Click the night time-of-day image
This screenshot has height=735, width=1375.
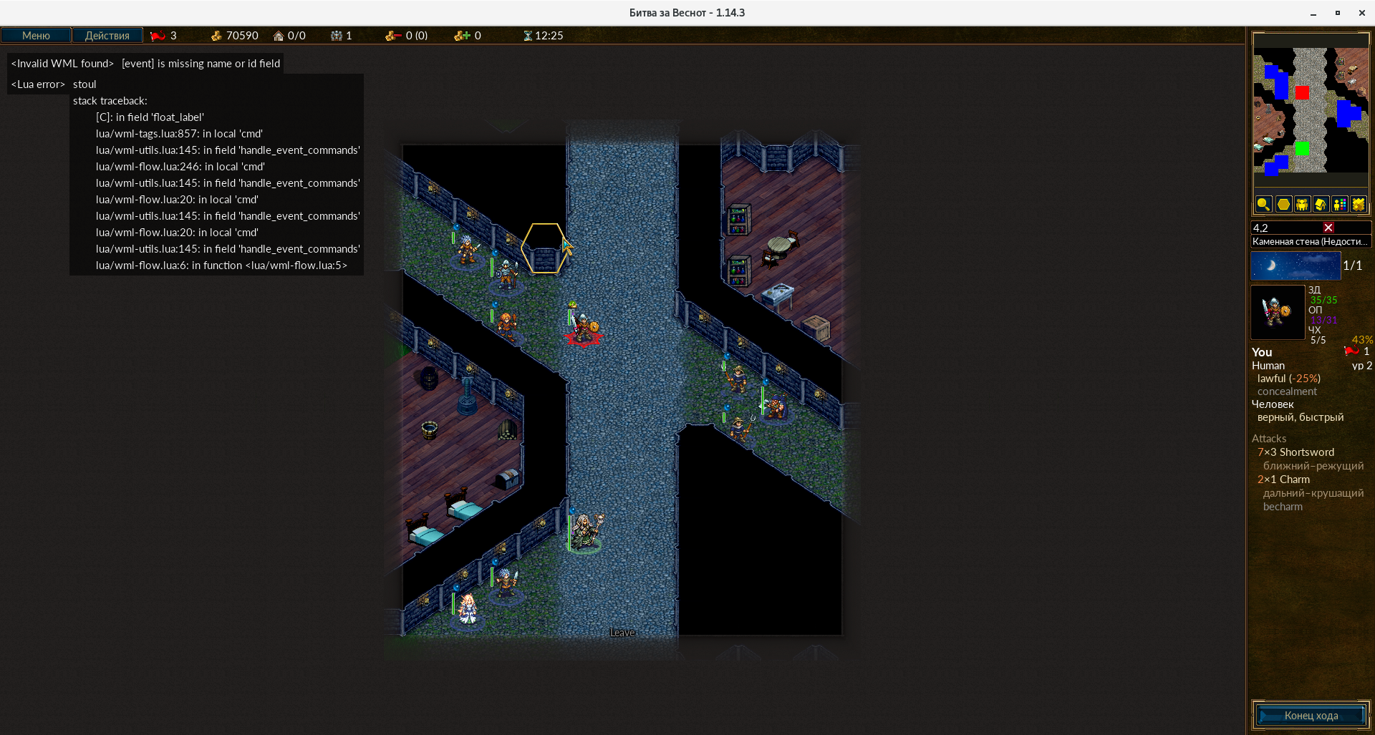pyautogui.click(x=1296, y=266)
